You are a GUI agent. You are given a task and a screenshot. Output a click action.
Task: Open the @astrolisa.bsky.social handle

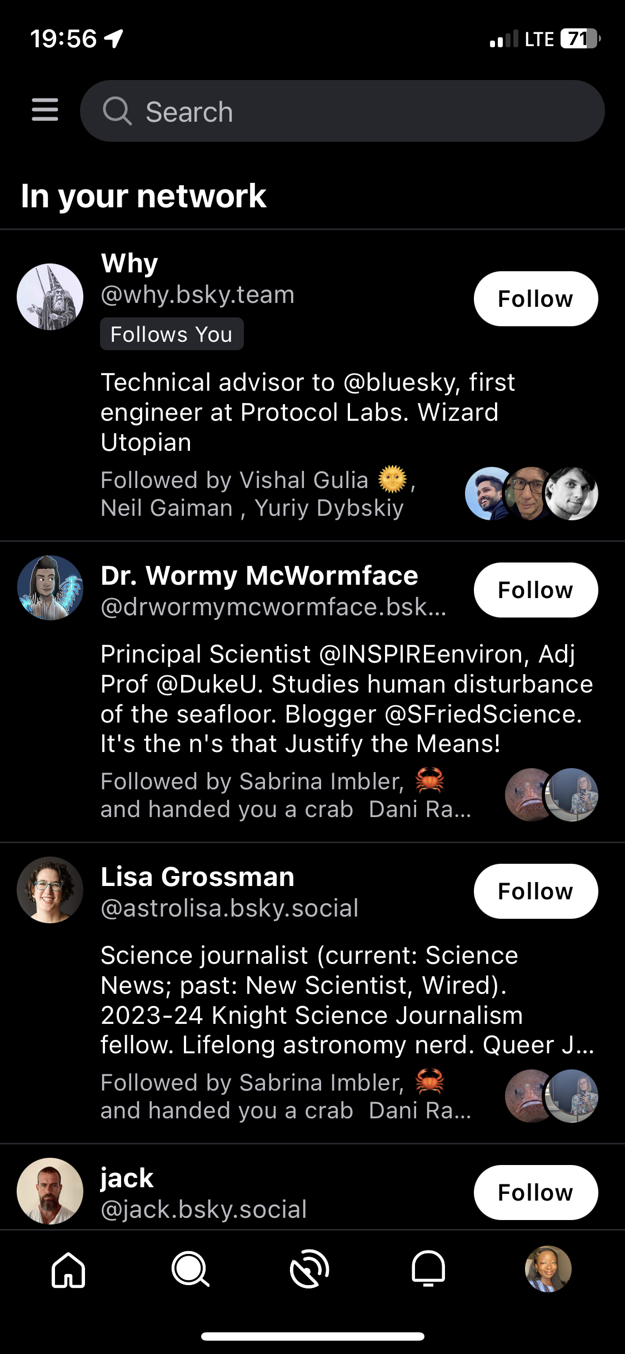coord(229,908)
